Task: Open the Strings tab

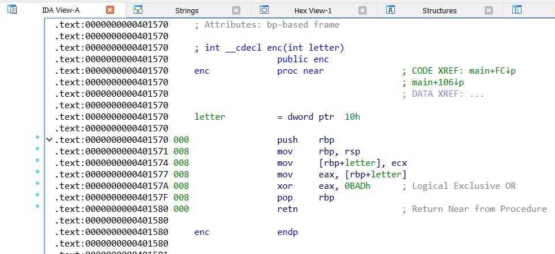Action: [187, 10]
